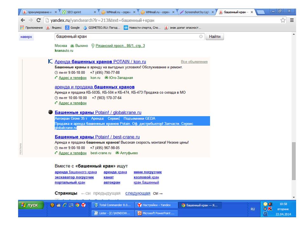This screenshot has height=229, width=305.
Task: Click the Юго-Западная metro label
Action: (121, 78)
